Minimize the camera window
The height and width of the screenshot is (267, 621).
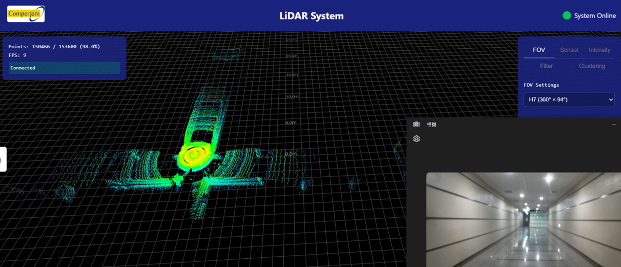click(613, 124)
